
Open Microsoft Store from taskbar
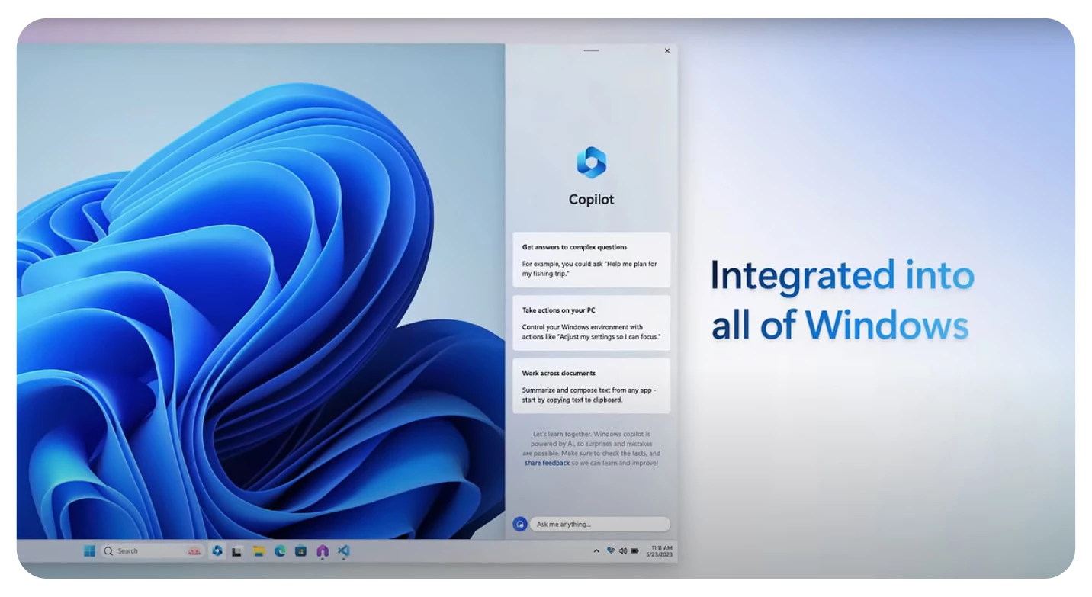pos(301,550)
